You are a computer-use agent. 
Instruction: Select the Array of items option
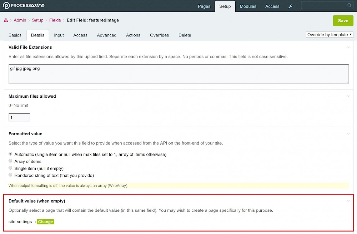tap(10, 161)
